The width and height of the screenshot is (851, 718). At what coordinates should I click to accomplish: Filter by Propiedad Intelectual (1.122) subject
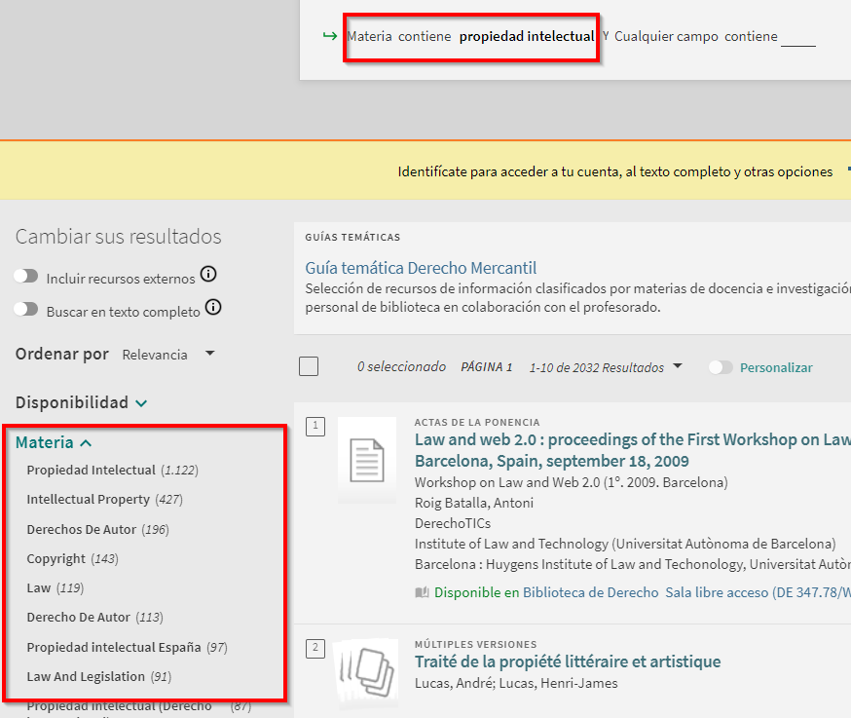click(91, 471)
